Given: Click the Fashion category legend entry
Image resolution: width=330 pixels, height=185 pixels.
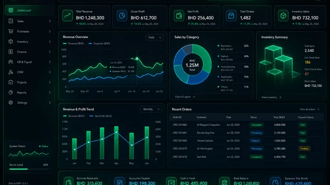Looking at the screenshot, I should [x=233, y=58].
